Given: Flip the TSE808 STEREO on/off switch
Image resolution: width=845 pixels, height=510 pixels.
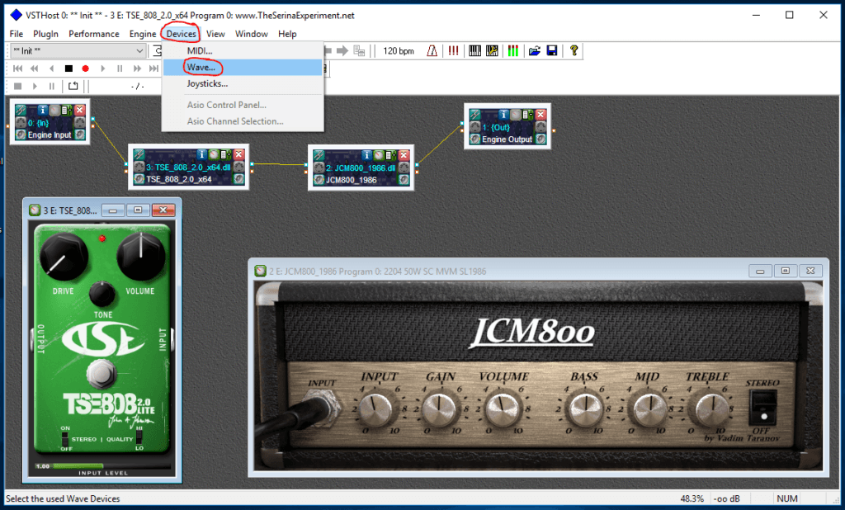Looking at the screenshot, I should (65, 437).
